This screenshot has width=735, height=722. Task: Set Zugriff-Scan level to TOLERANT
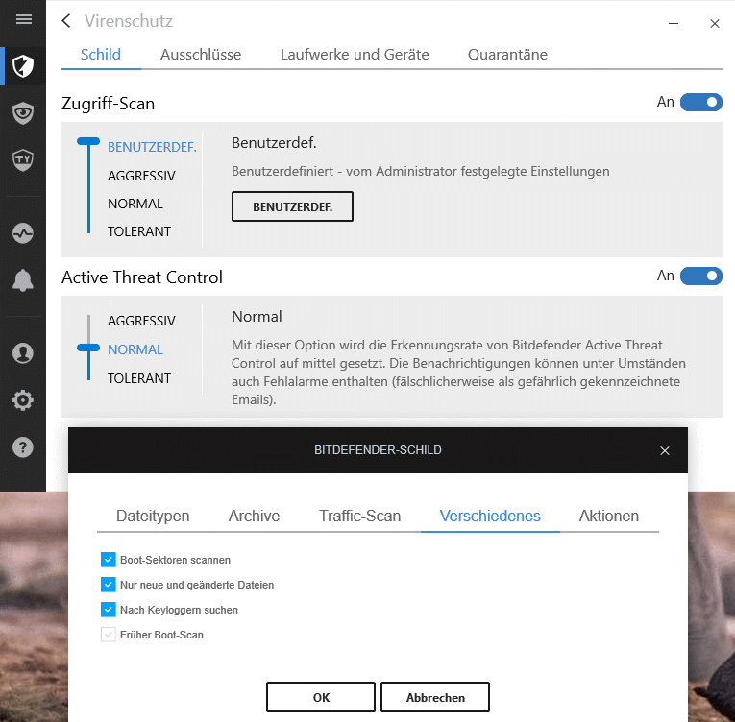(139, 231)
